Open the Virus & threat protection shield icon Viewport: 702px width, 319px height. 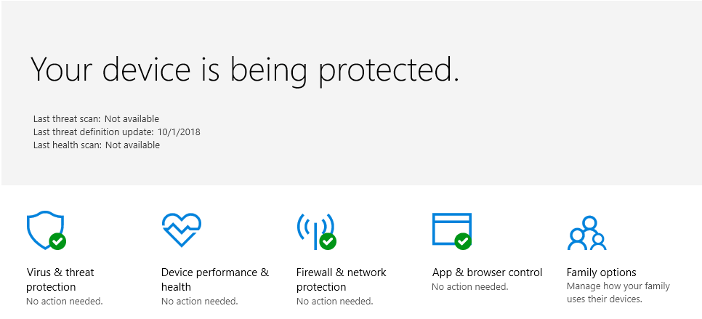[x=42, y=229]
